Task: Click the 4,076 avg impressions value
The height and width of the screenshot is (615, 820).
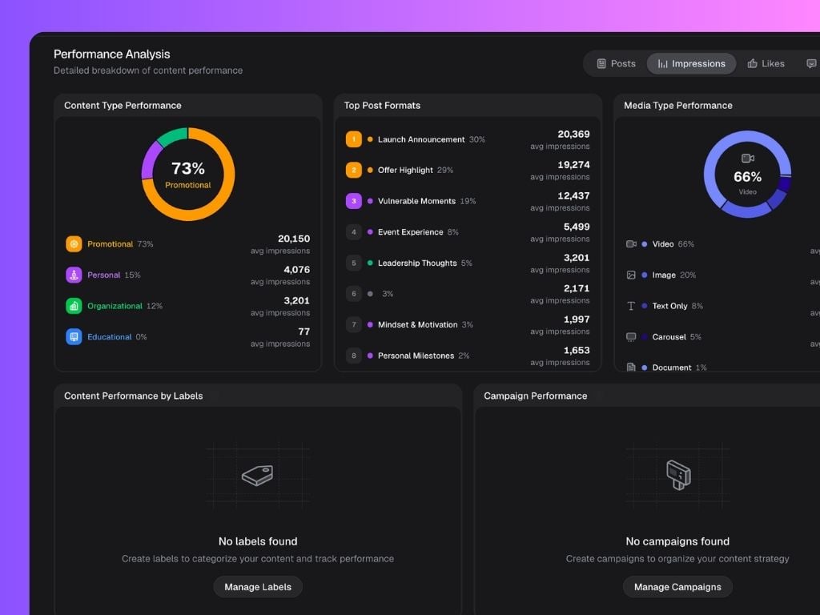Action: [296, 270]
